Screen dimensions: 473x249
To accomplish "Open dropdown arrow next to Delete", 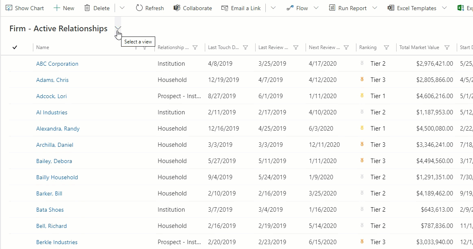I will tap(122, 8).
